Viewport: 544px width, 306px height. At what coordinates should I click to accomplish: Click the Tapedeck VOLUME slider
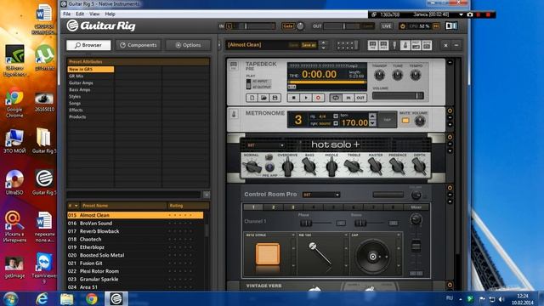398,96
